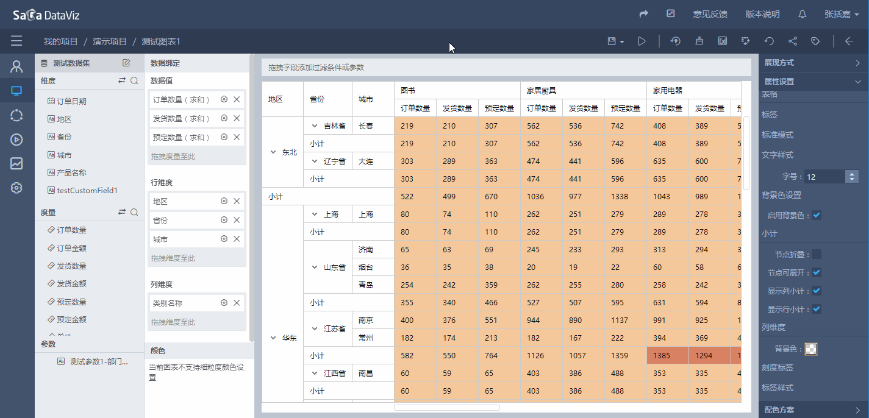
Task: Click the 字号 input field
Action: pos(824,177)
